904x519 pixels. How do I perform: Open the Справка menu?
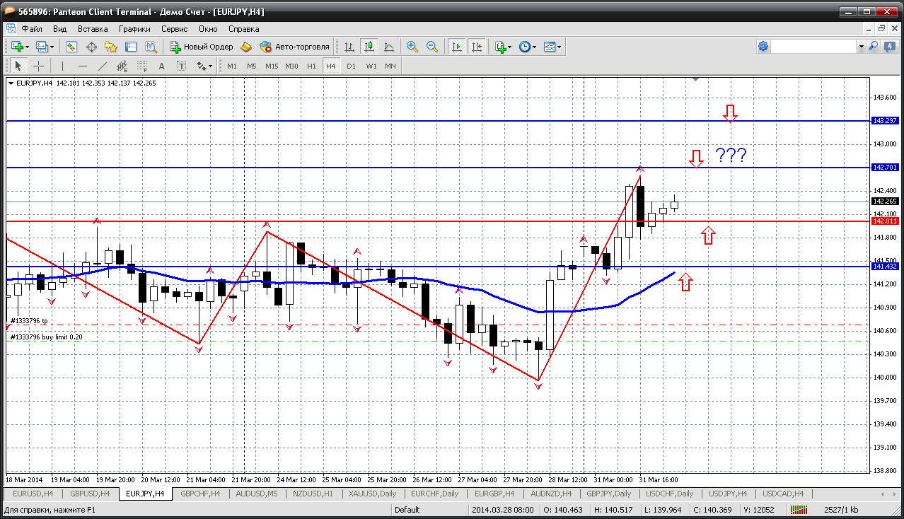point(244,29)
